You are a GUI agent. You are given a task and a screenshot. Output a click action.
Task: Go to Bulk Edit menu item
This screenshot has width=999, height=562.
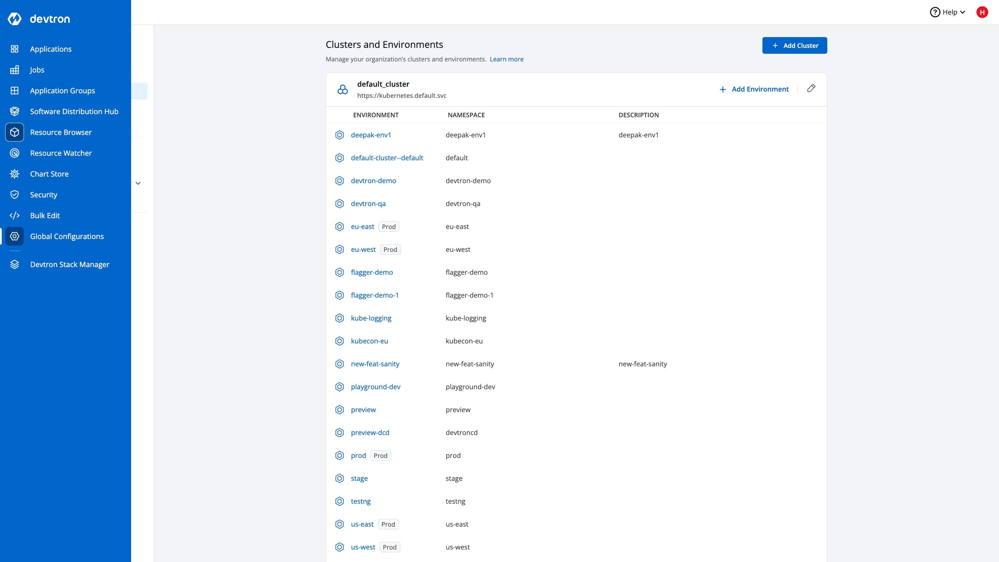pos(45,216)
